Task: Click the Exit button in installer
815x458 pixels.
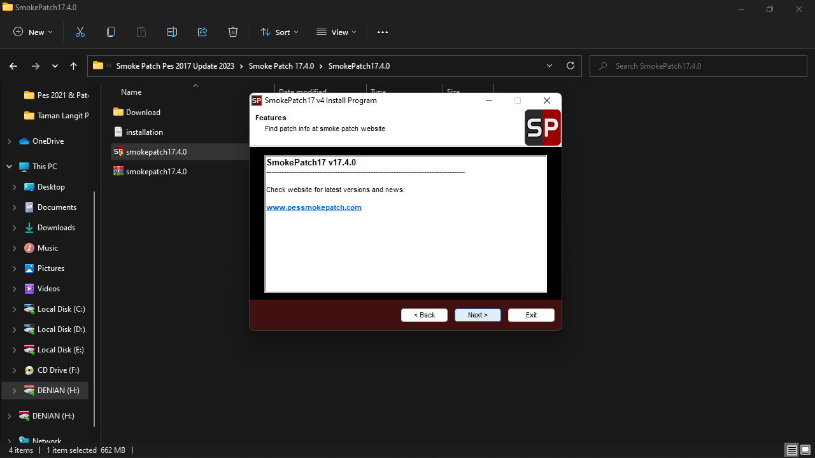Action: pyautogui.click(x=531, y=315)
